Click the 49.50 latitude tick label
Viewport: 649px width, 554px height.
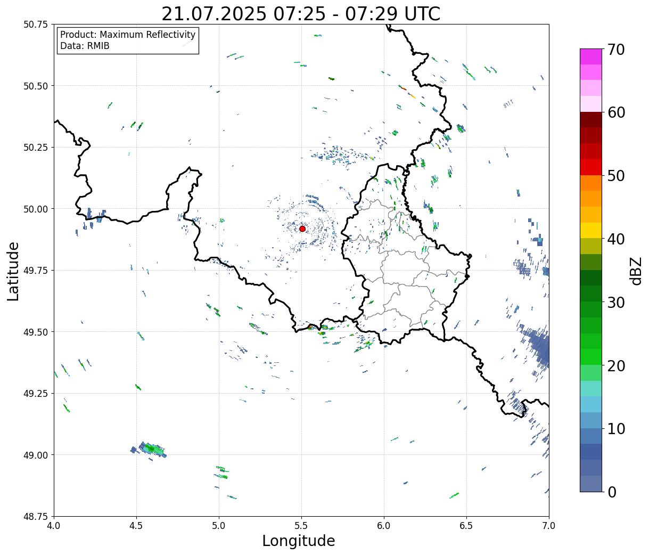pyautogui.click(x=35, y=332)
